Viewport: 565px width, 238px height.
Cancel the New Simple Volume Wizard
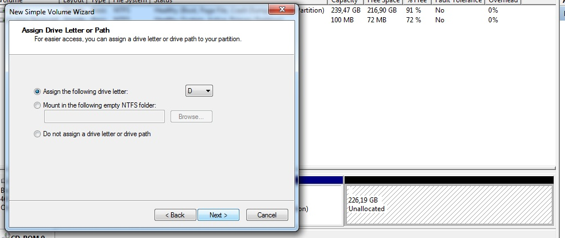[x=267, y=215]
